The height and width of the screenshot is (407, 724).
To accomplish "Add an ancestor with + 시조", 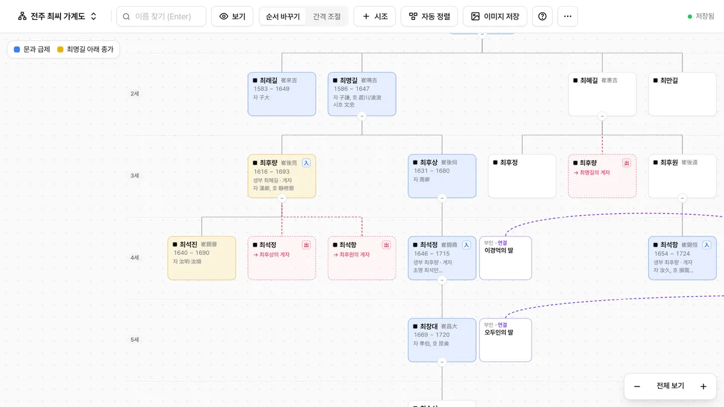I will coord(375,16).
